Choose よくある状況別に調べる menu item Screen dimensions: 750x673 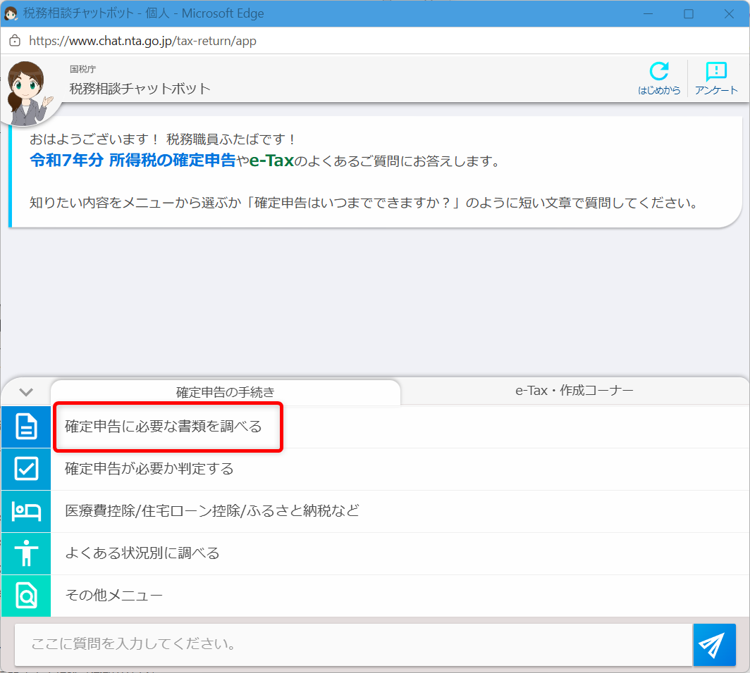point(400,553)
